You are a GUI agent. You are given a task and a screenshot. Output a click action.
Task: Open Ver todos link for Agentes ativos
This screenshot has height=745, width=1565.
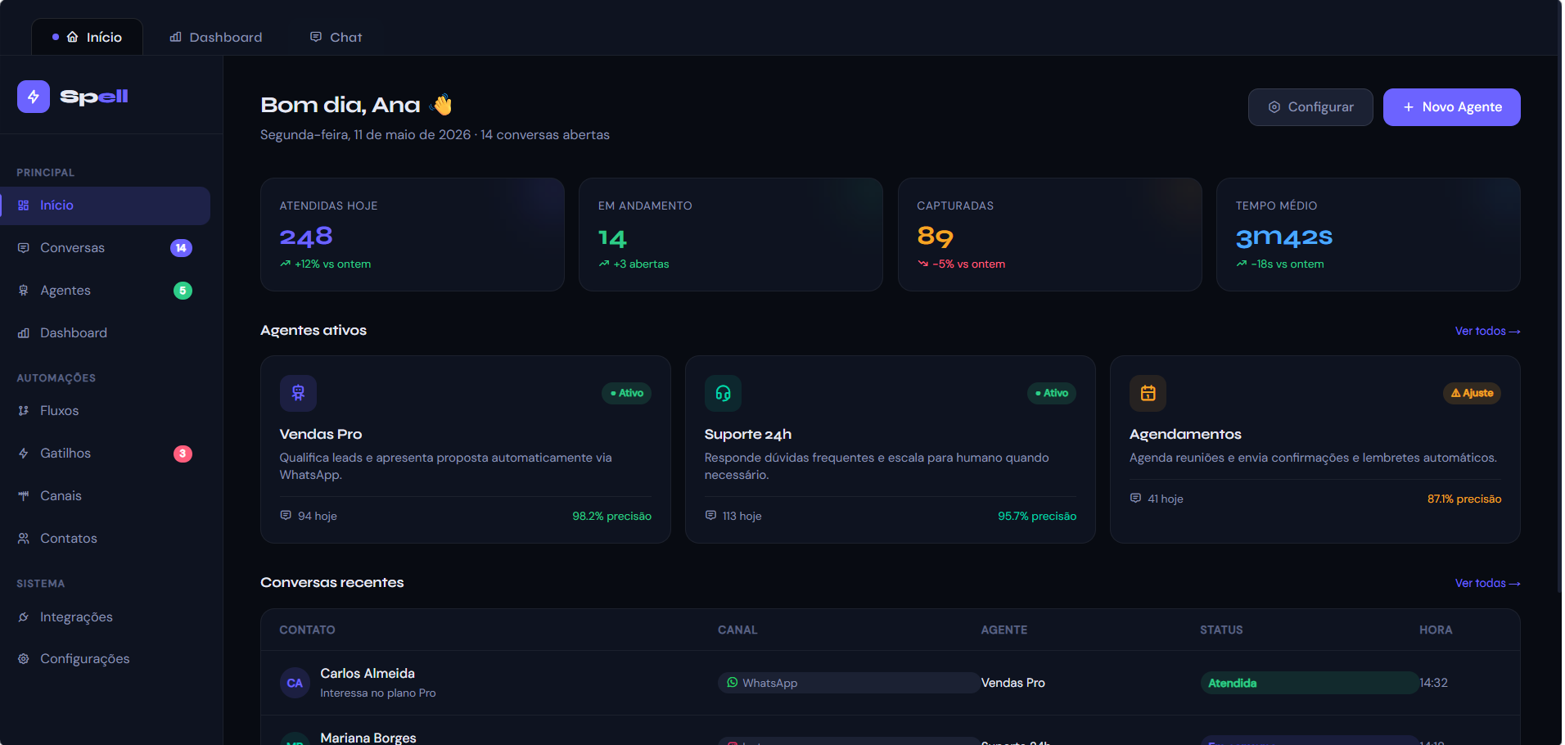click(1487, 331)
